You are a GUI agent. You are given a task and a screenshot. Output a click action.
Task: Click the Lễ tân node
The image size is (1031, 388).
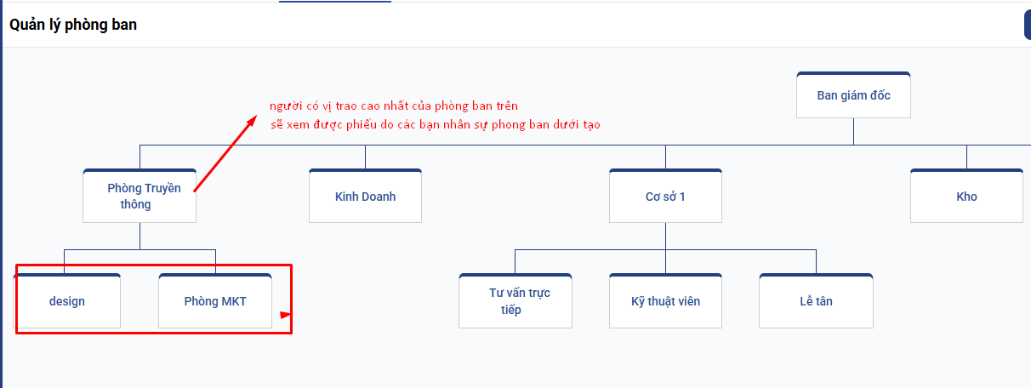(x=816, y=301)
